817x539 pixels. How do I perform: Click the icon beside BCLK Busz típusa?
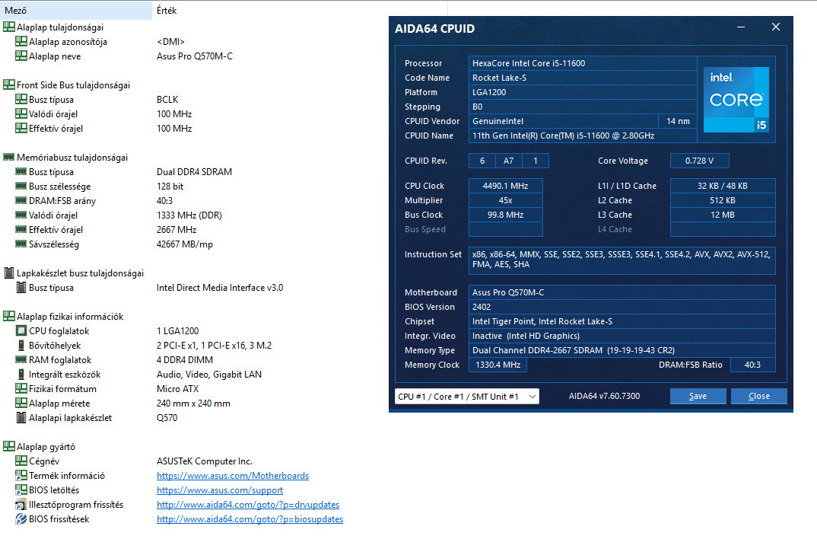21,99
